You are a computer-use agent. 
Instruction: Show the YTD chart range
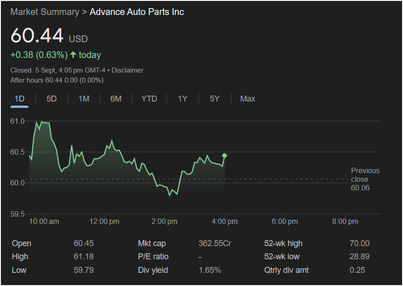click(x=149, y=99)
